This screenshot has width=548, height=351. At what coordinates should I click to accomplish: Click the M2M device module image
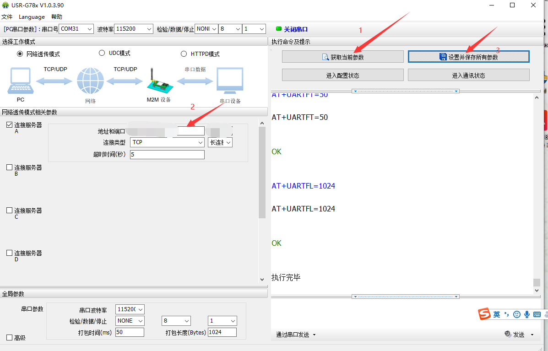(158, 81)
